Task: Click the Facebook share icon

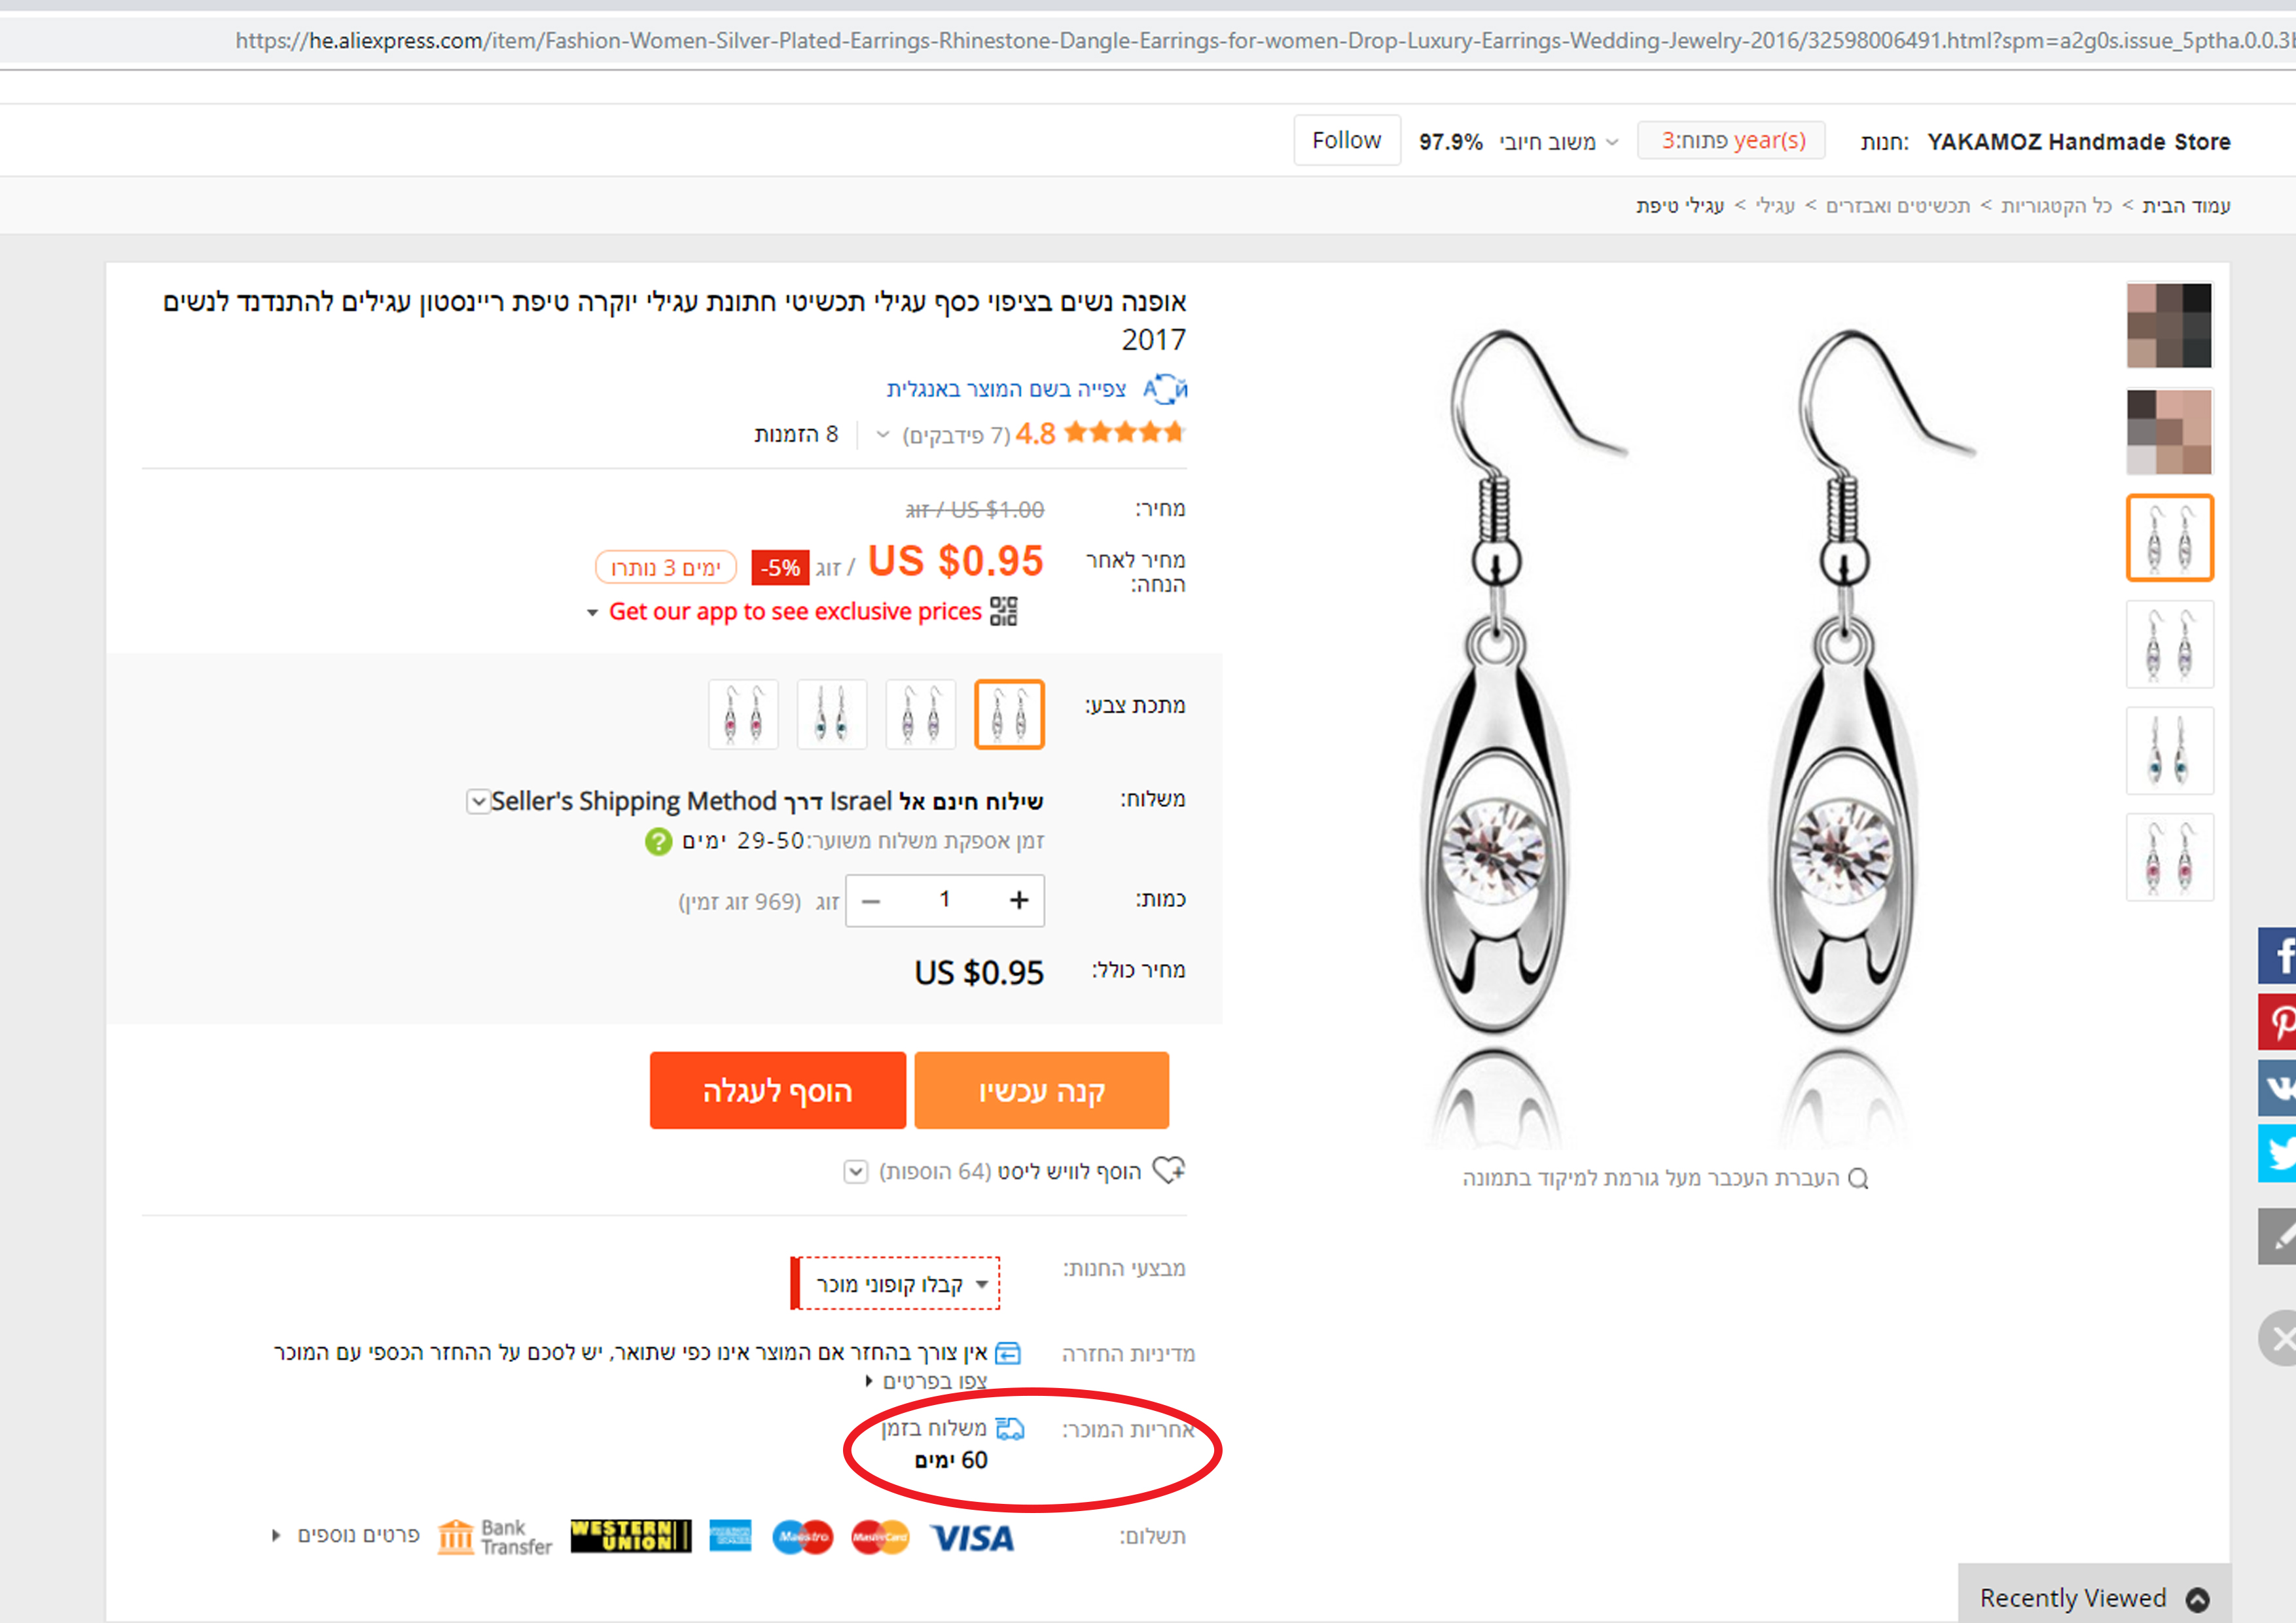Action: point(2279,956)
